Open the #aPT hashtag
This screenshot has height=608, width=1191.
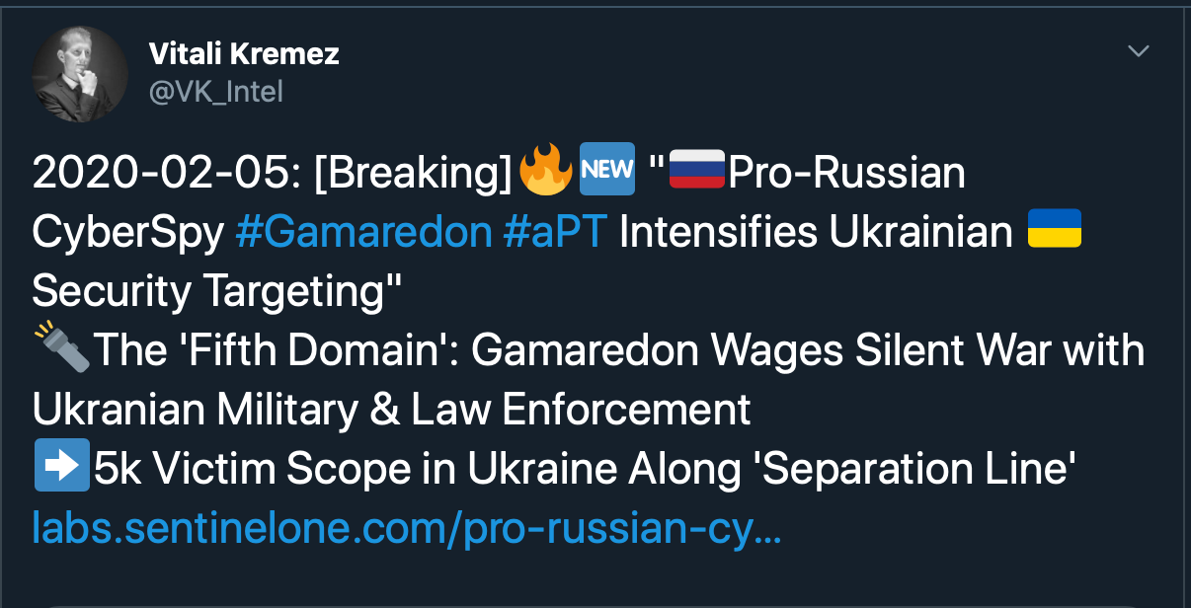(554, 233)
